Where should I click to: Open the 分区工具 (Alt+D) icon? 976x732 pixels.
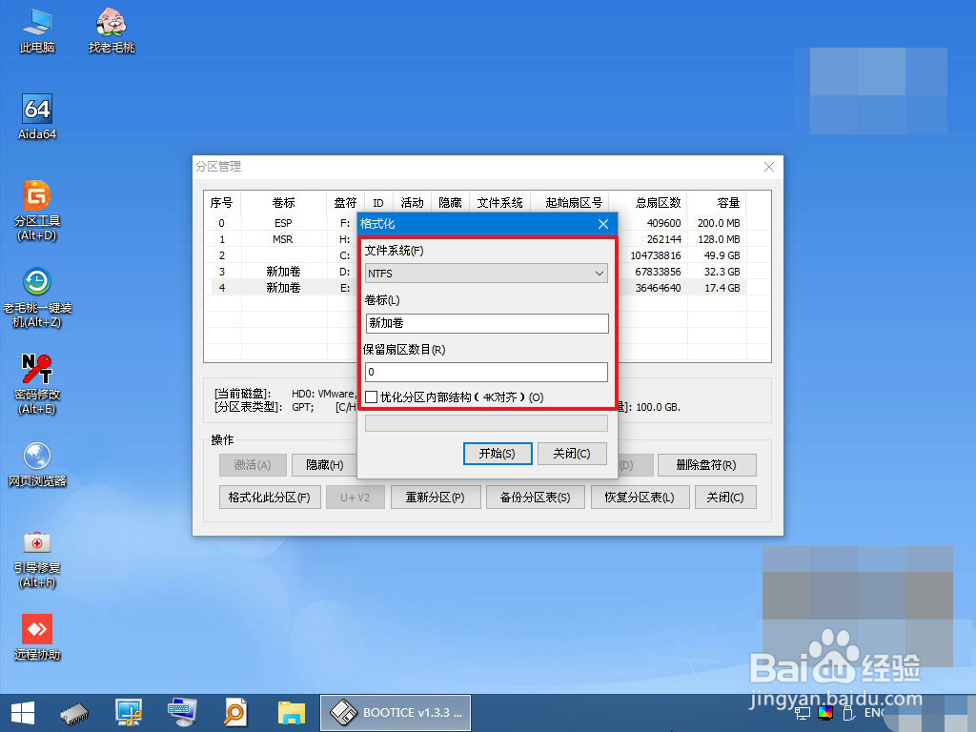pyautogui.click(x=37, y=211)
